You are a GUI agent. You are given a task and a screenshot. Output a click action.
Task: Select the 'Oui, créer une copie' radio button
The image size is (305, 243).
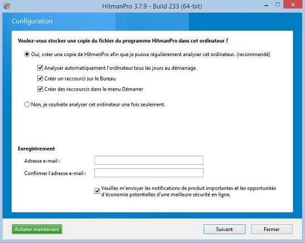point(27,54)
